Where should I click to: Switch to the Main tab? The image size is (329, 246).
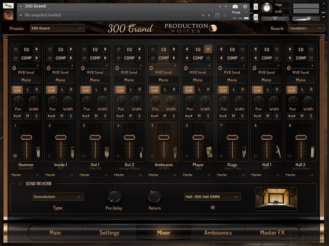pos(55,233)
